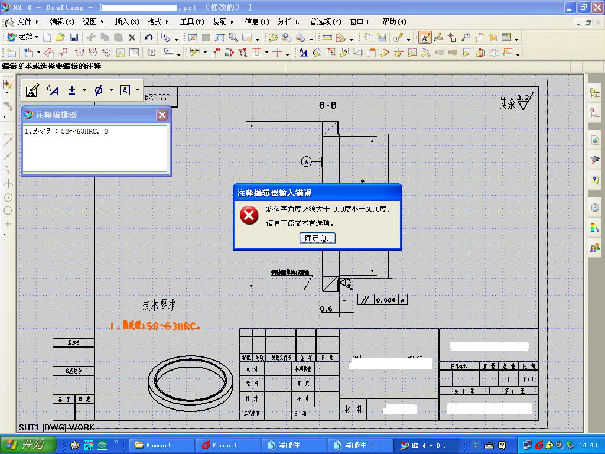Select the Zoom window icon
Image resolution: width=605 pixels, height=454 pixels.
click(220, 37)
